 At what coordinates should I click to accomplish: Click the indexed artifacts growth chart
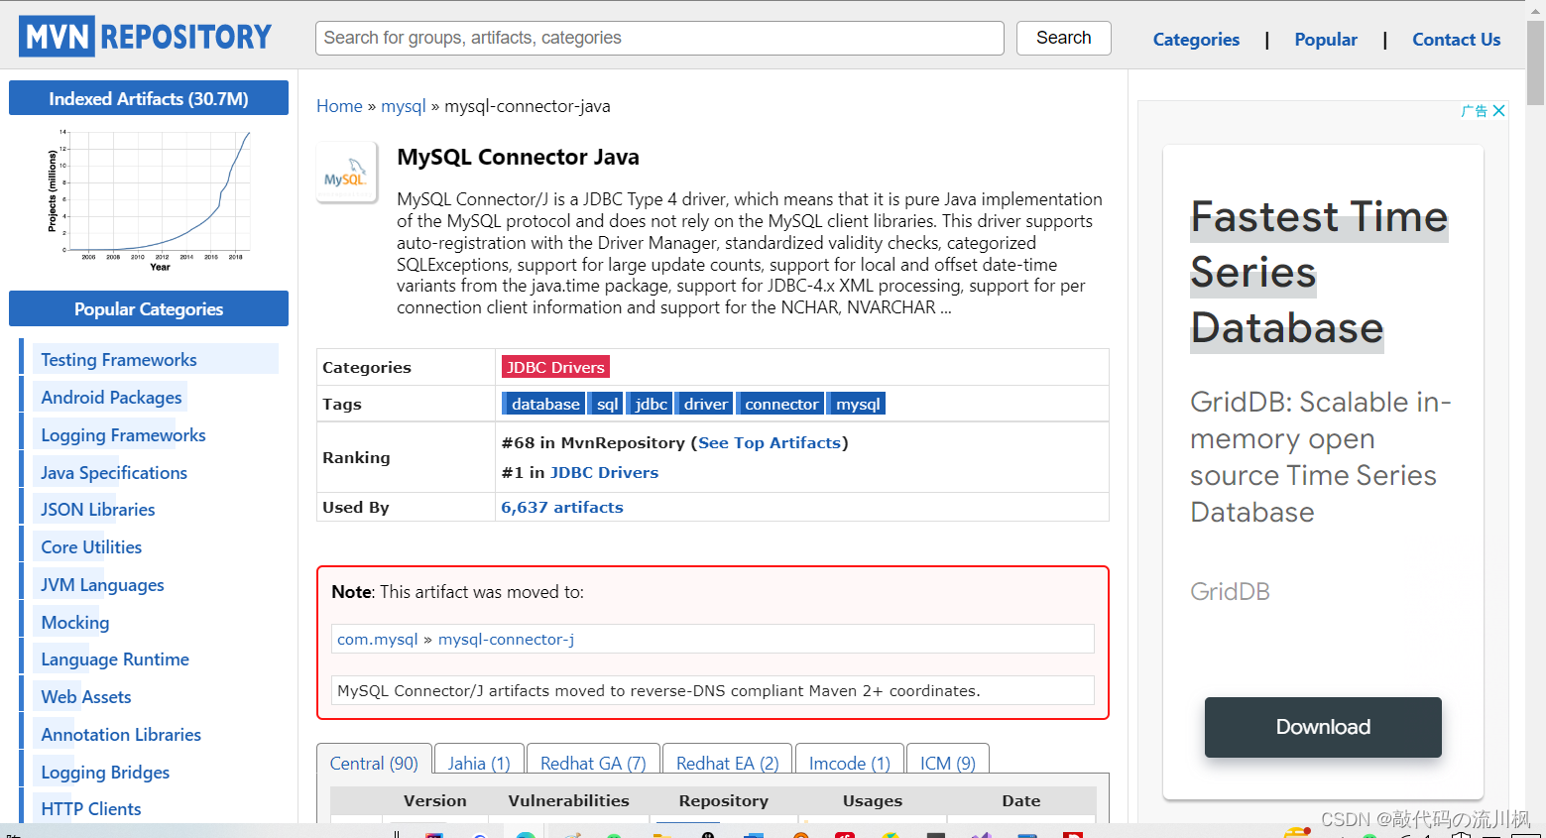point(149,198)
